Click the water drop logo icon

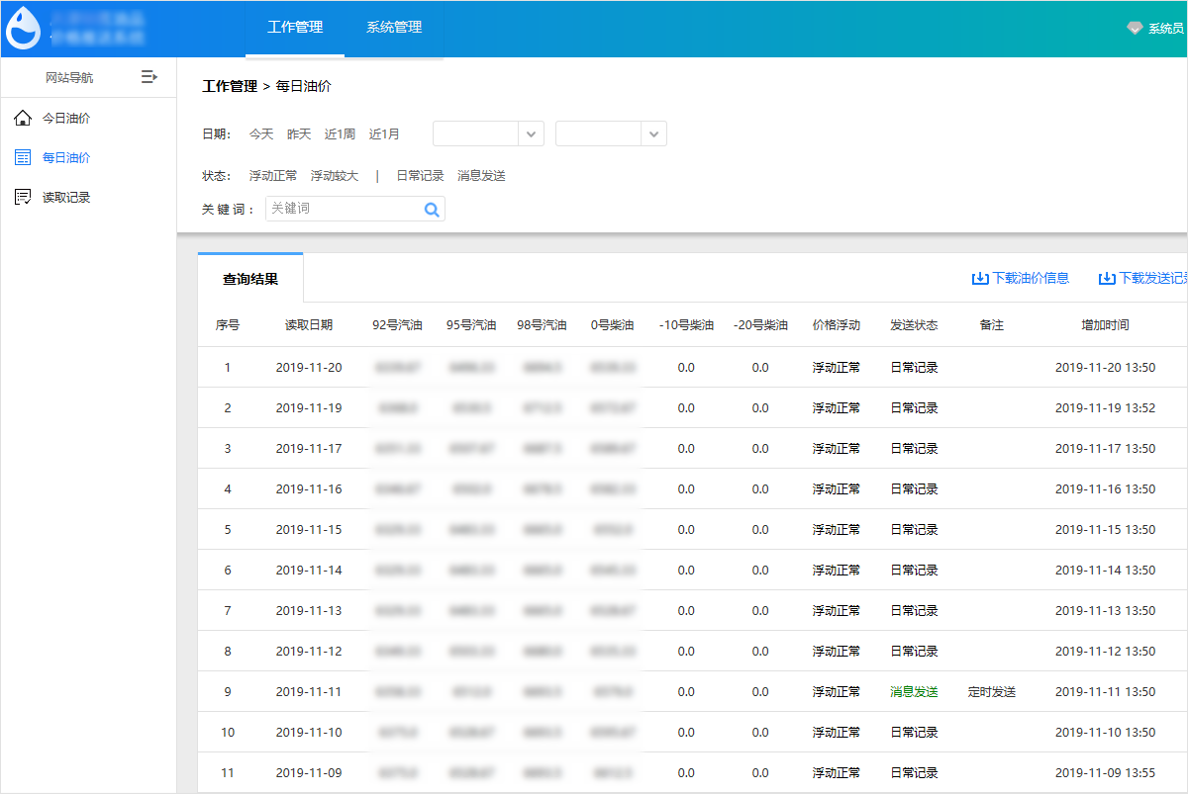(x=24, y=29)
